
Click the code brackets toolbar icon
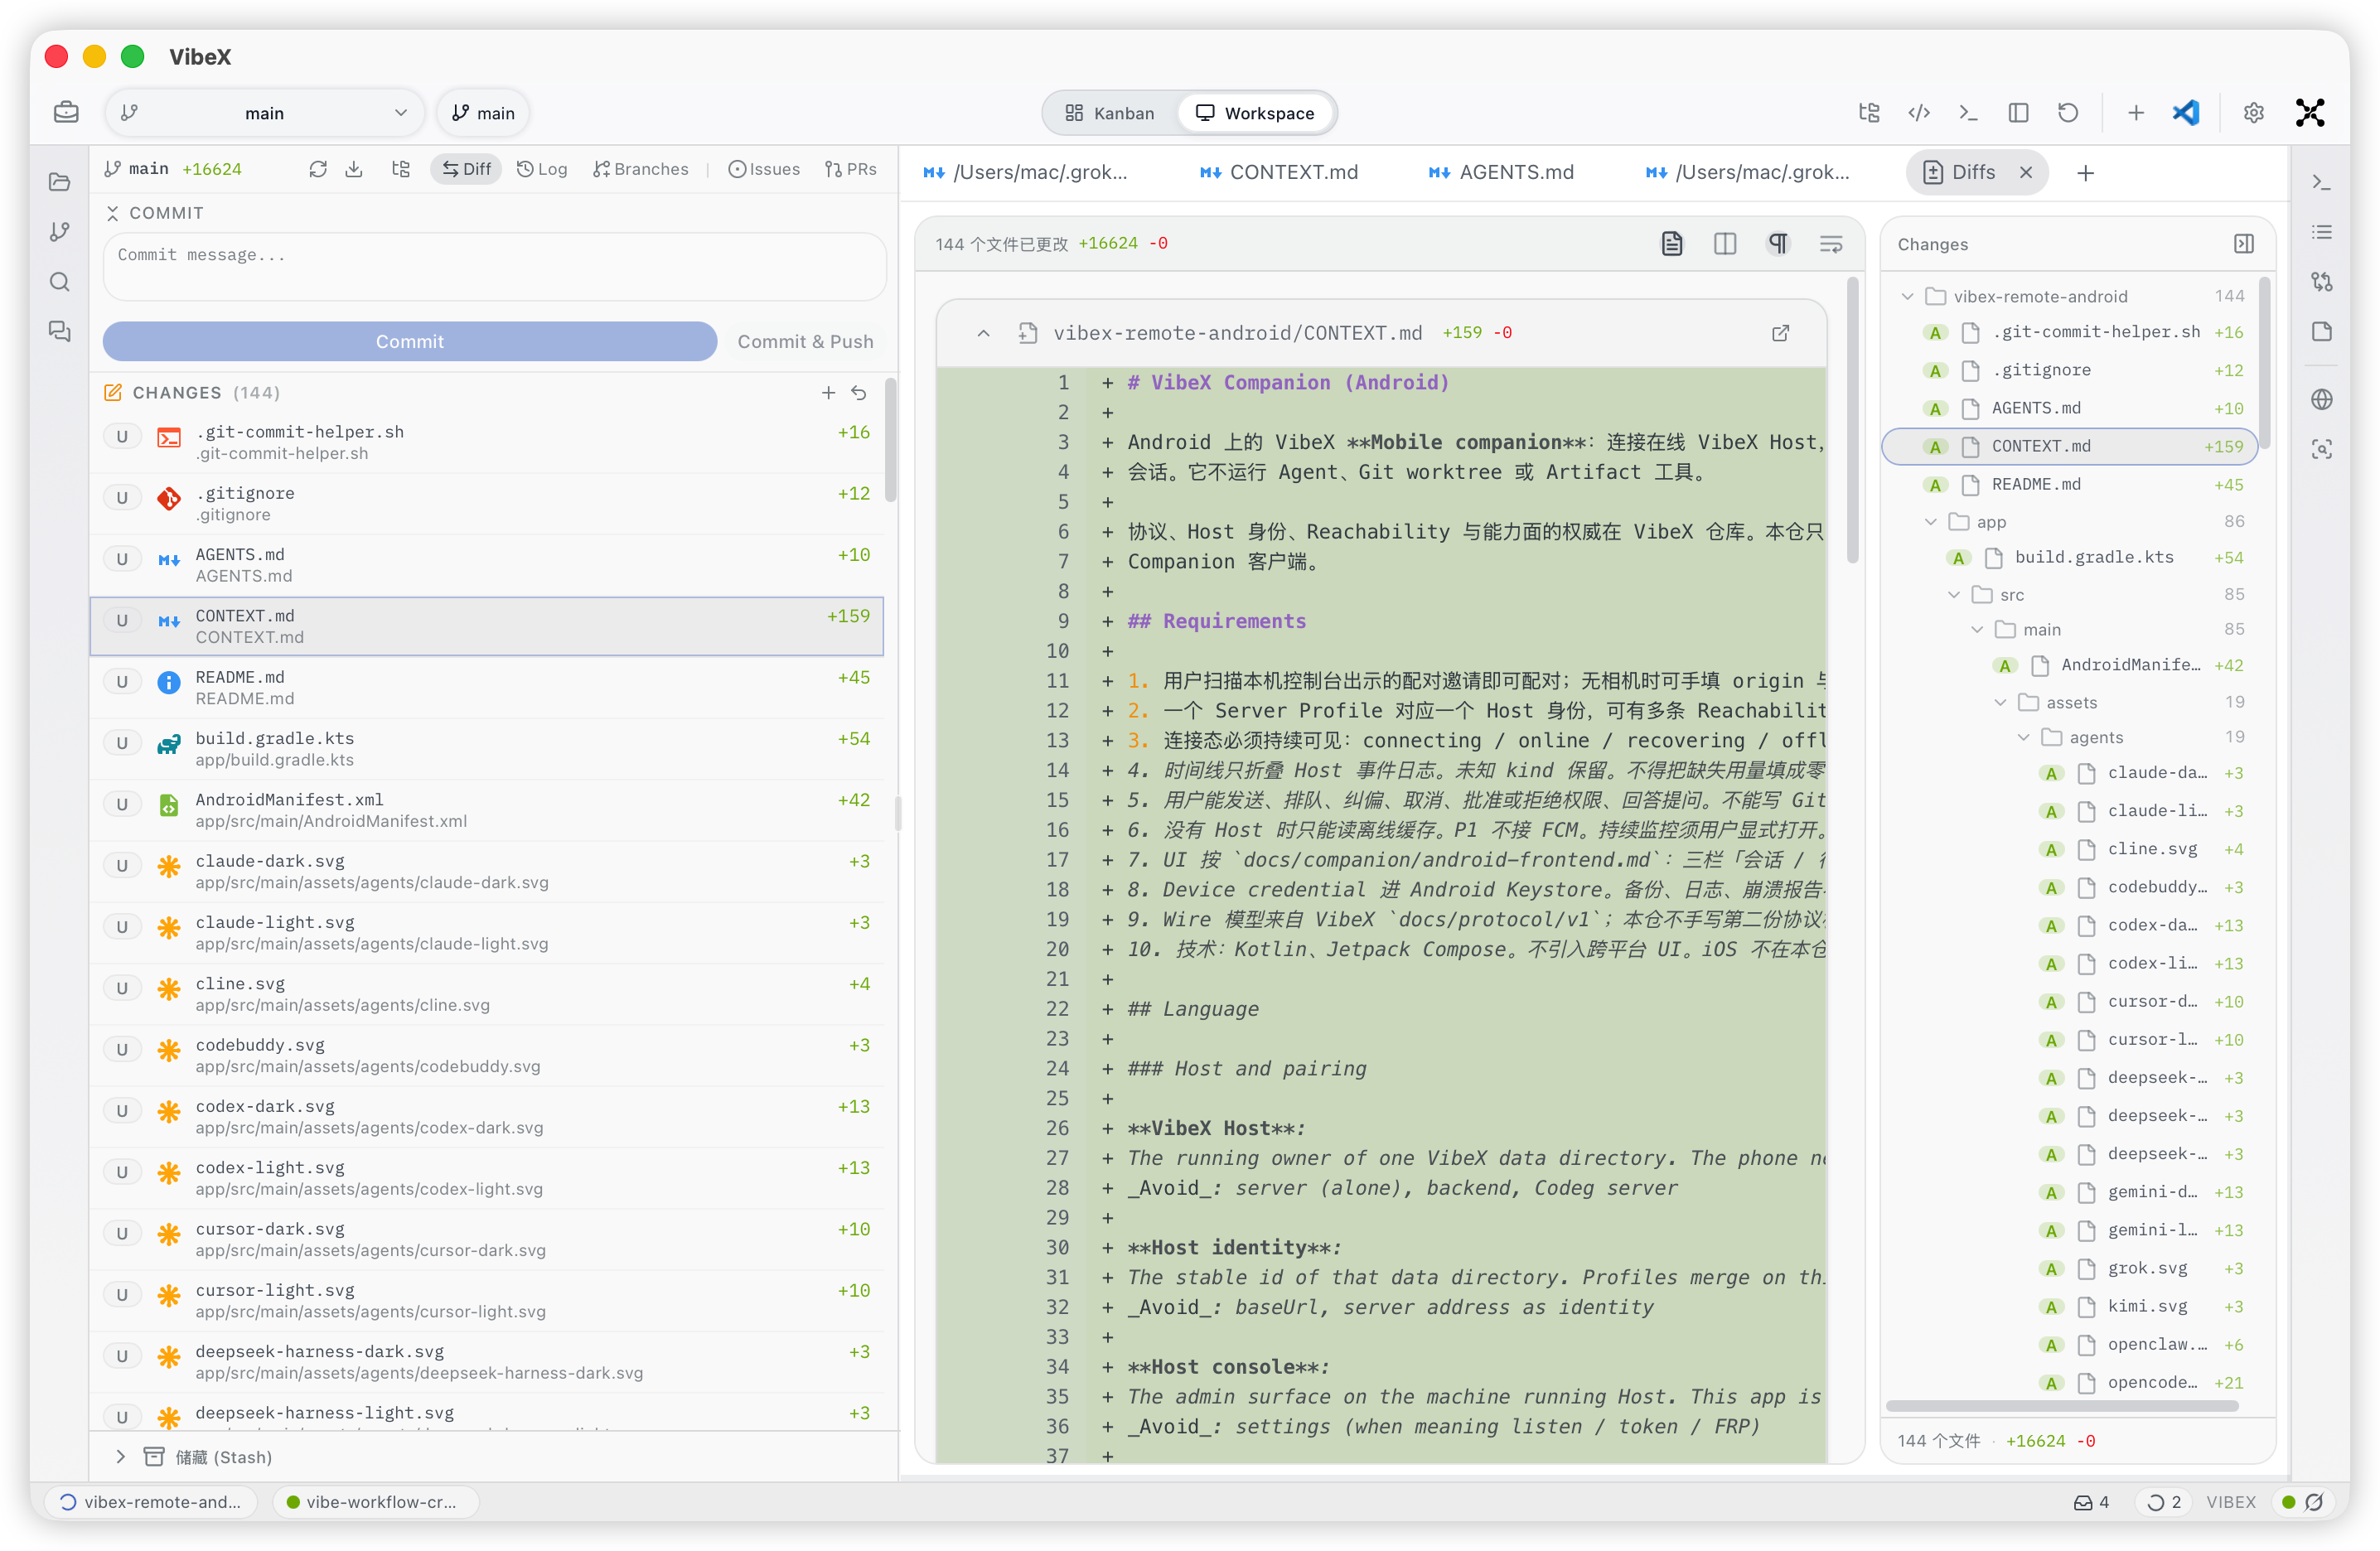1918,113
